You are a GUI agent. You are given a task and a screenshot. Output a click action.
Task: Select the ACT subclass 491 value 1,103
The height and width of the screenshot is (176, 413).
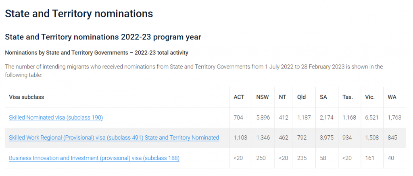tap(241, 138)
